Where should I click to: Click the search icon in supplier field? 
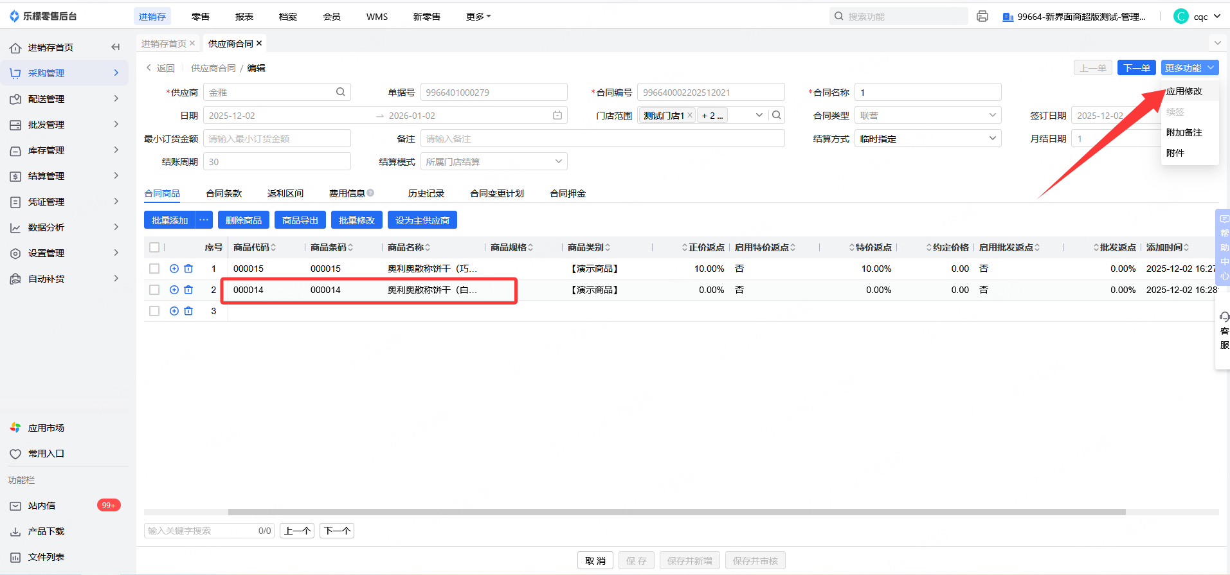pos(340,92)
